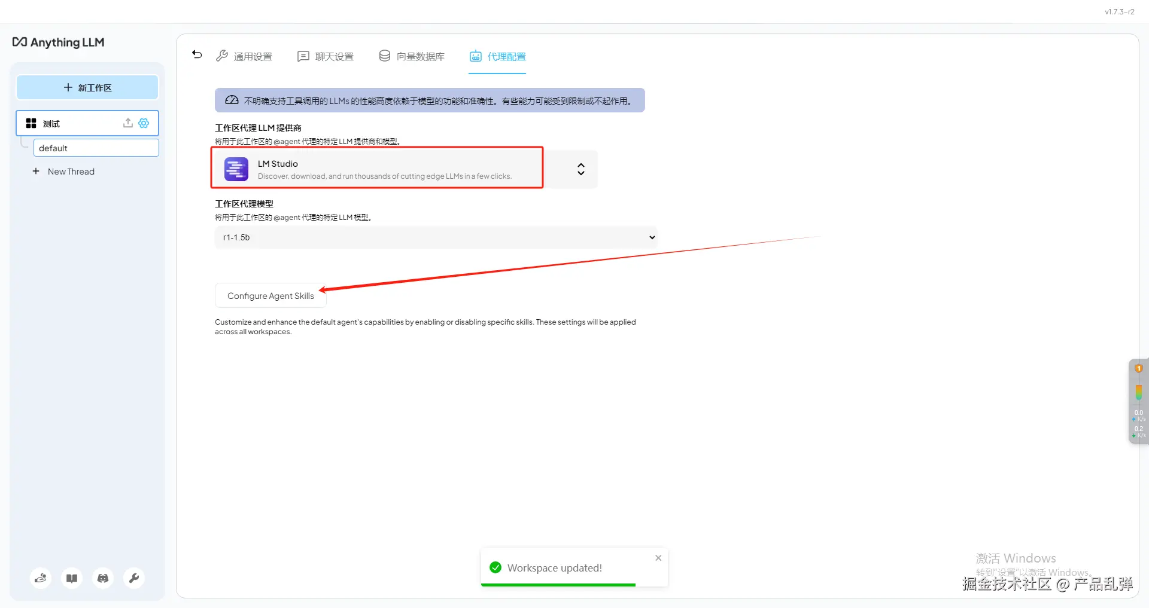Click the version label v1.7.3-r2

1119,11
